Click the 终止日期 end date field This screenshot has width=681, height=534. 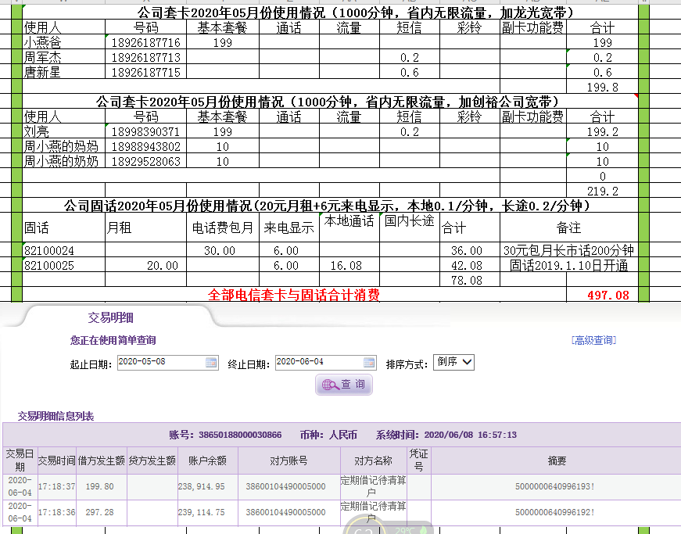(318, 363)
